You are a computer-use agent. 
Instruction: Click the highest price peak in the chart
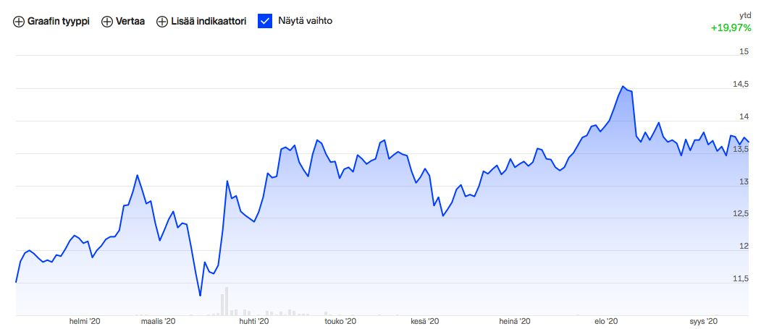622,86
